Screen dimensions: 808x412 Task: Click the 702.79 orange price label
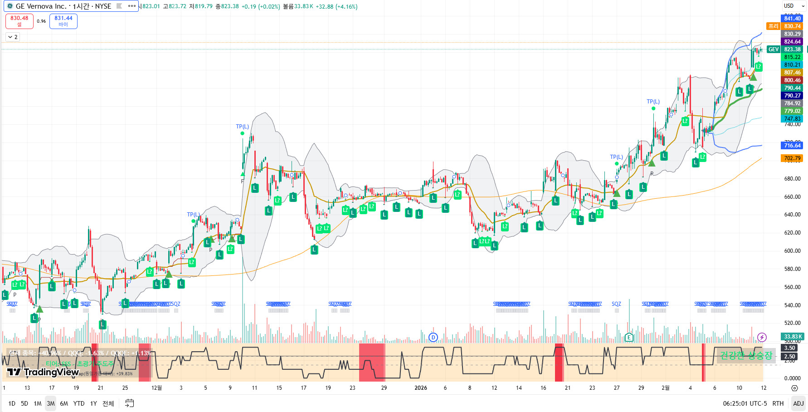coord(792,158)
